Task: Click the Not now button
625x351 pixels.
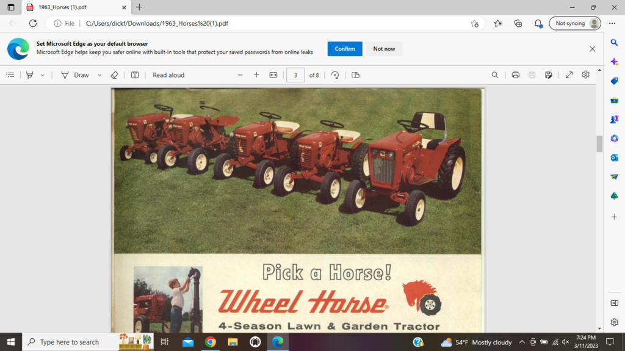Action: pyautogui.click(x=384, y=49)
